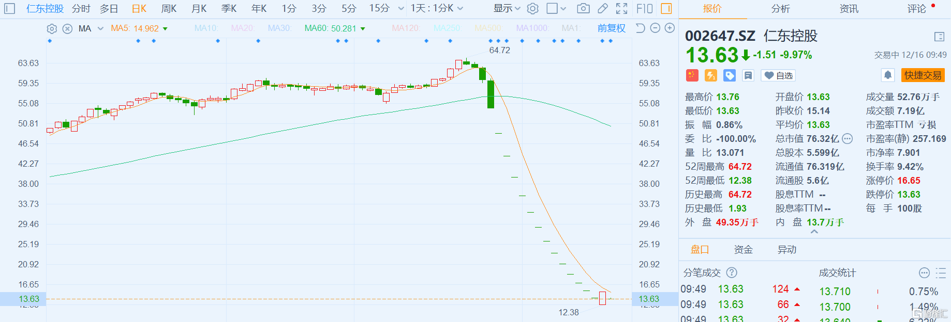Click help icon next to 分笔成交

pos(732,272)
